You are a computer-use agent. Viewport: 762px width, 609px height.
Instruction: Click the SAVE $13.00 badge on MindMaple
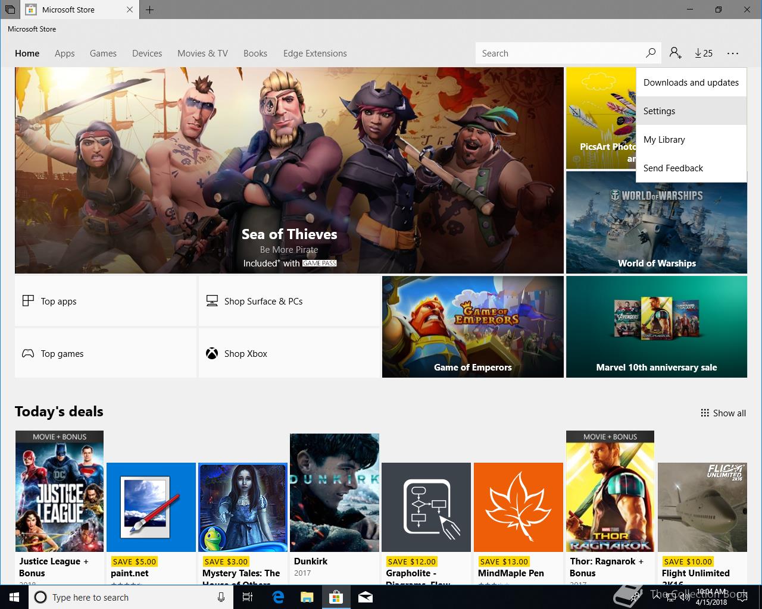point(504,561)
